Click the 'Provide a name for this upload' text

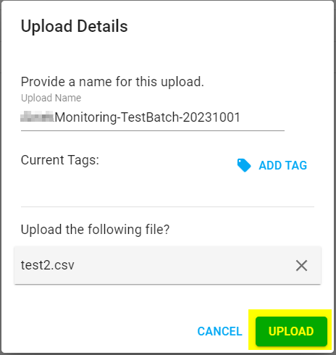[112, 82]
